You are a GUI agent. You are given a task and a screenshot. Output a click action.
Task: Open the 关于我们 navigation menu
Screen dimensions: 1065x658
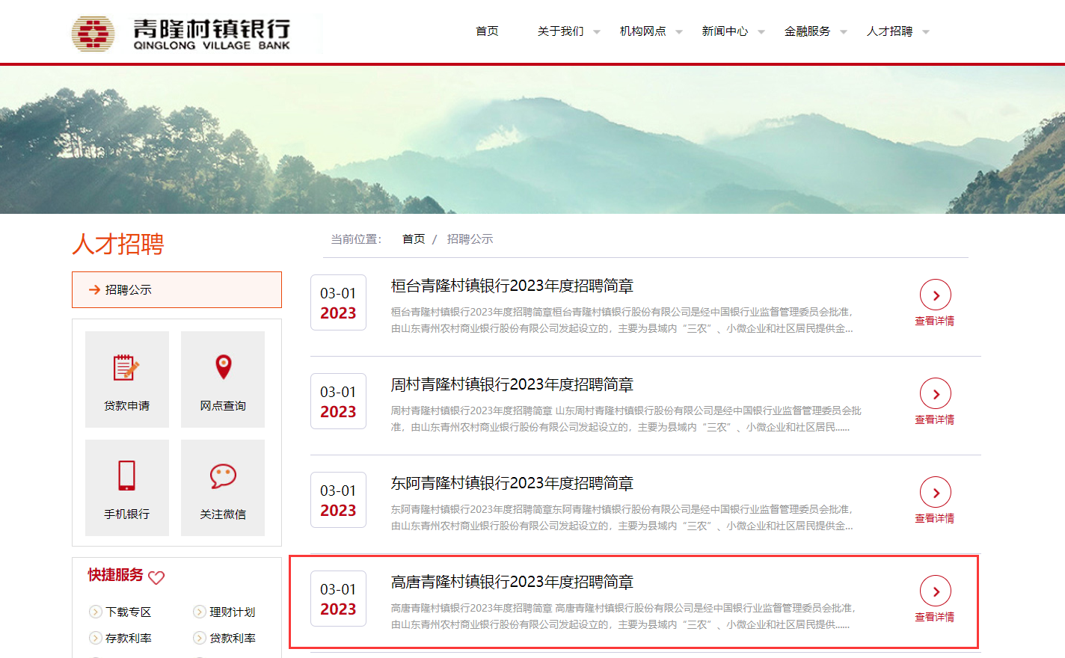click(x=560, y=31)
